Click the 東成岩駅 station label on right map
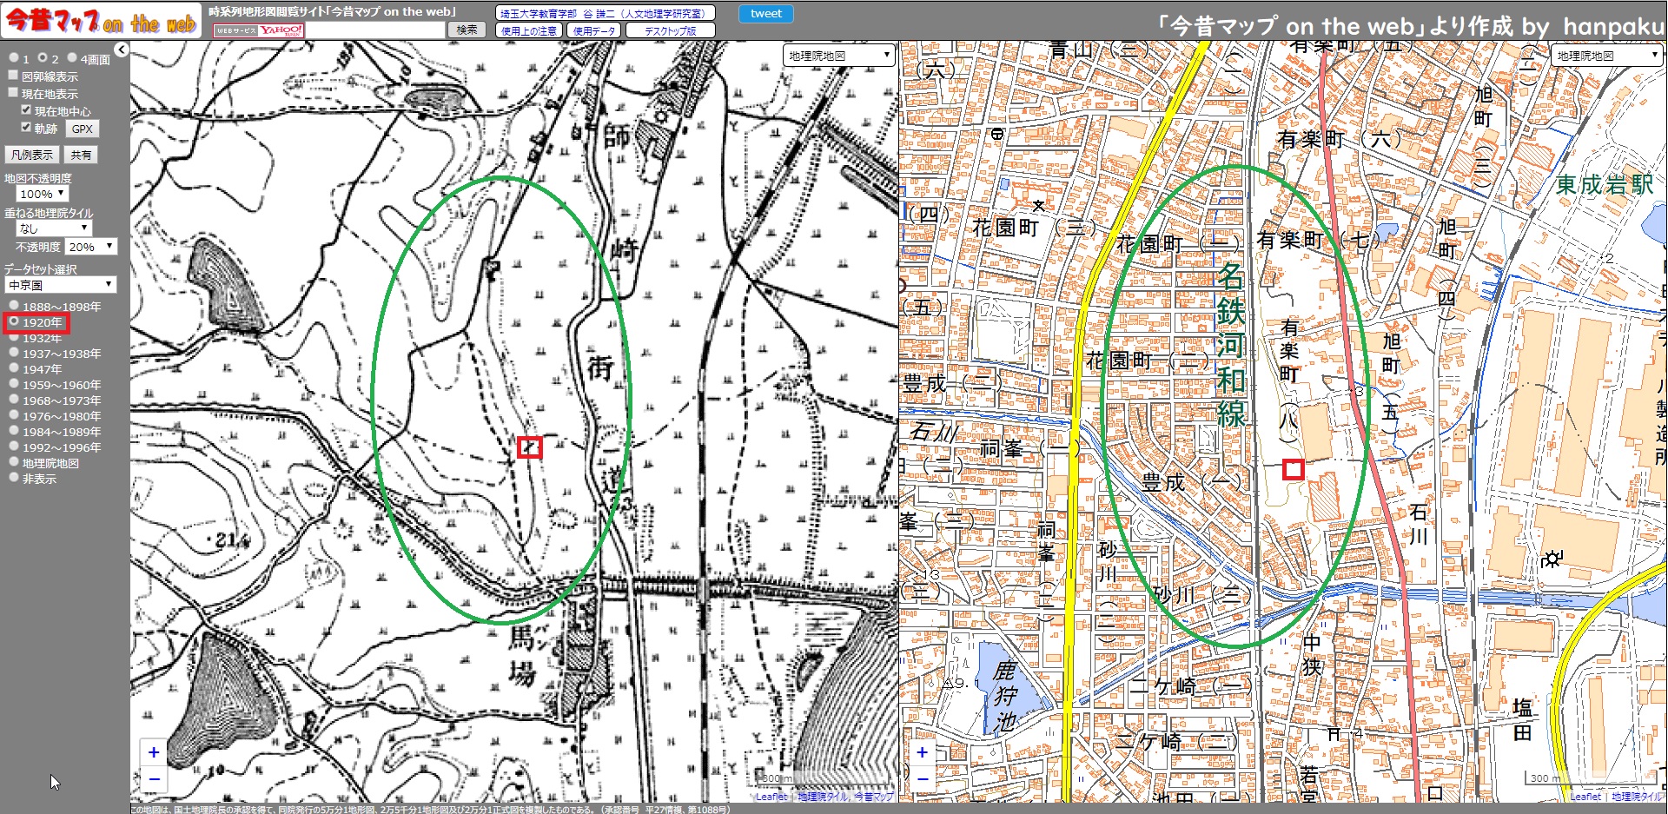Viewport: 1668px width, 814px height. 1604,184
